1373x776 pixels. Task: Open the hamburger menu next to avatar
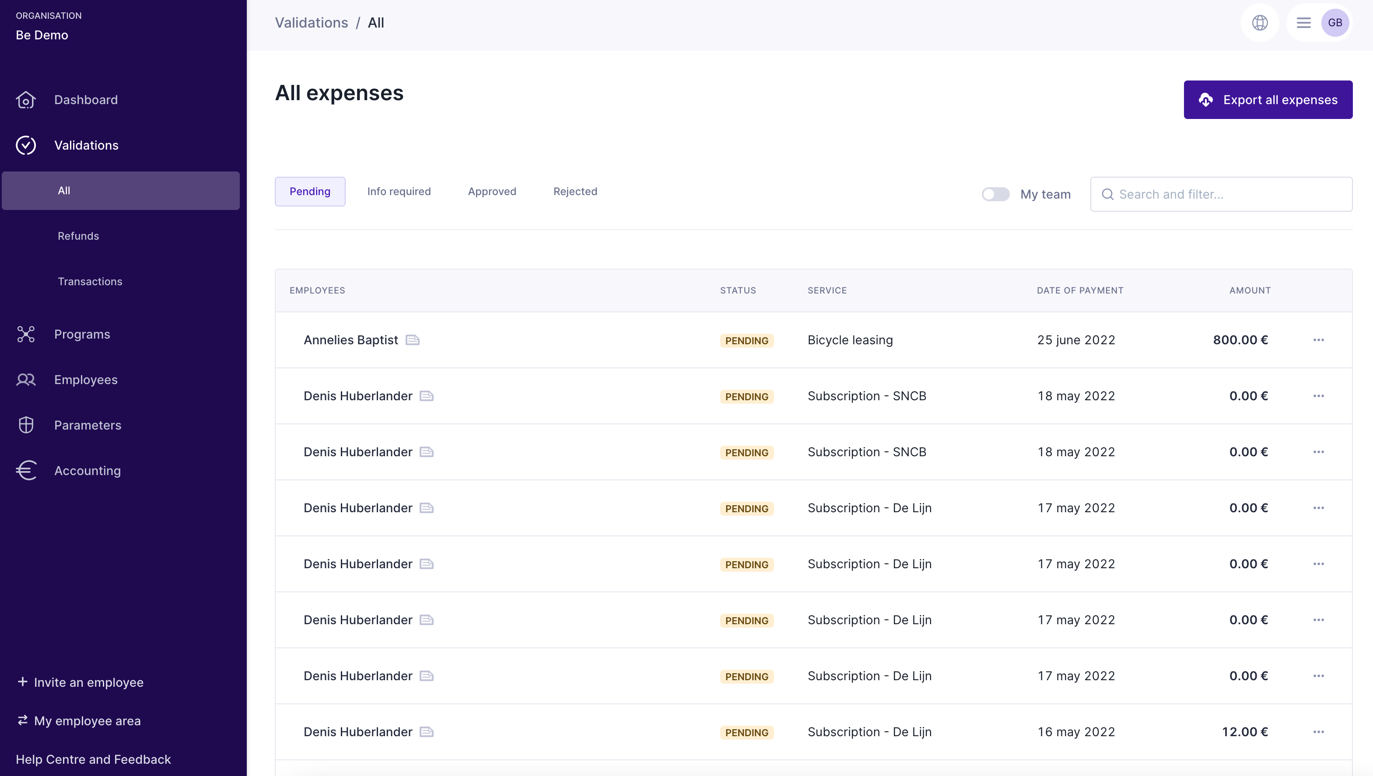1303,23
